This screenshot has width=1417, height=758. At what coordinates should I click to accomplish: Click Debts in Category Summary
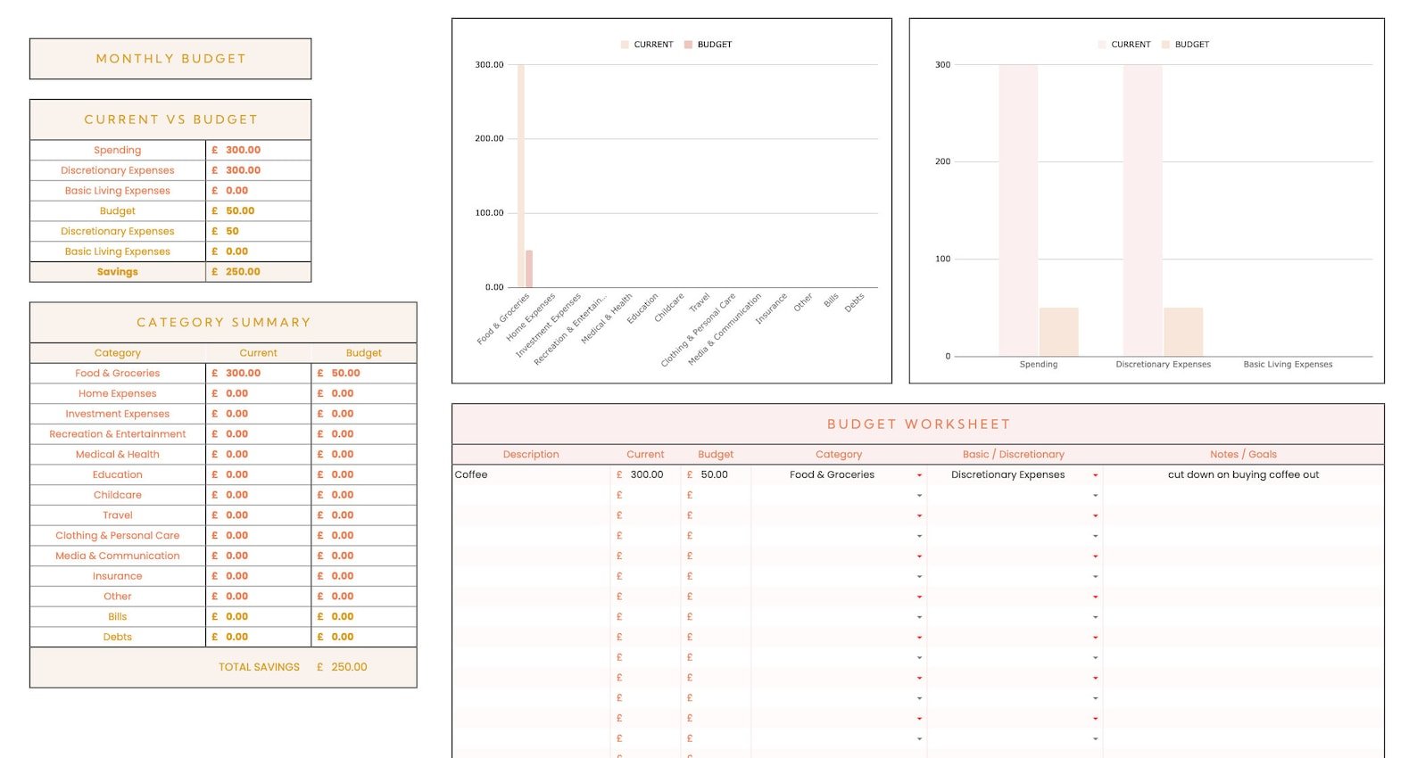(x=118, y=637)
